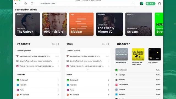Click the green New button
176x99 pixels.
click(150, 4)
